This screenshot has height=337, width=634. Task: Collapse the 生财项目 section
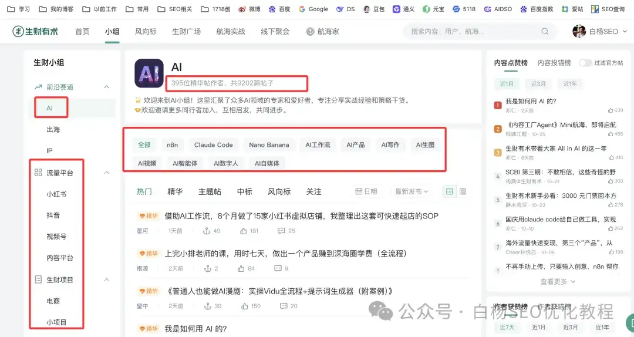tap(107, 279)
